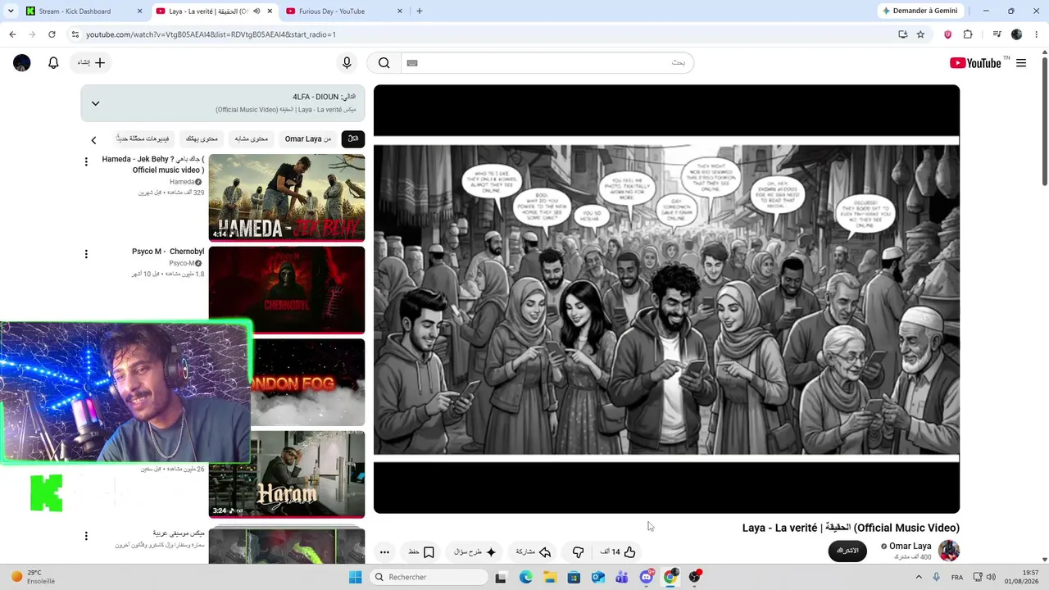
Task: Open the Chrome three-dot menu
Action: pos(1037,34)
